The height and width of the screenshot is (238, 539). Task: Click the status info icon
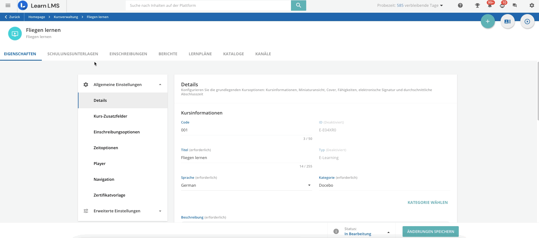[336, 231]
